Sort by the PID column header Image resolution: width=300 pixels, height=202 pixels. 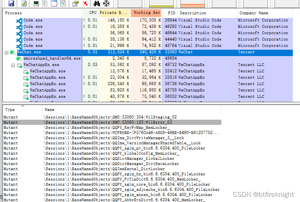(x=170, y=13)
